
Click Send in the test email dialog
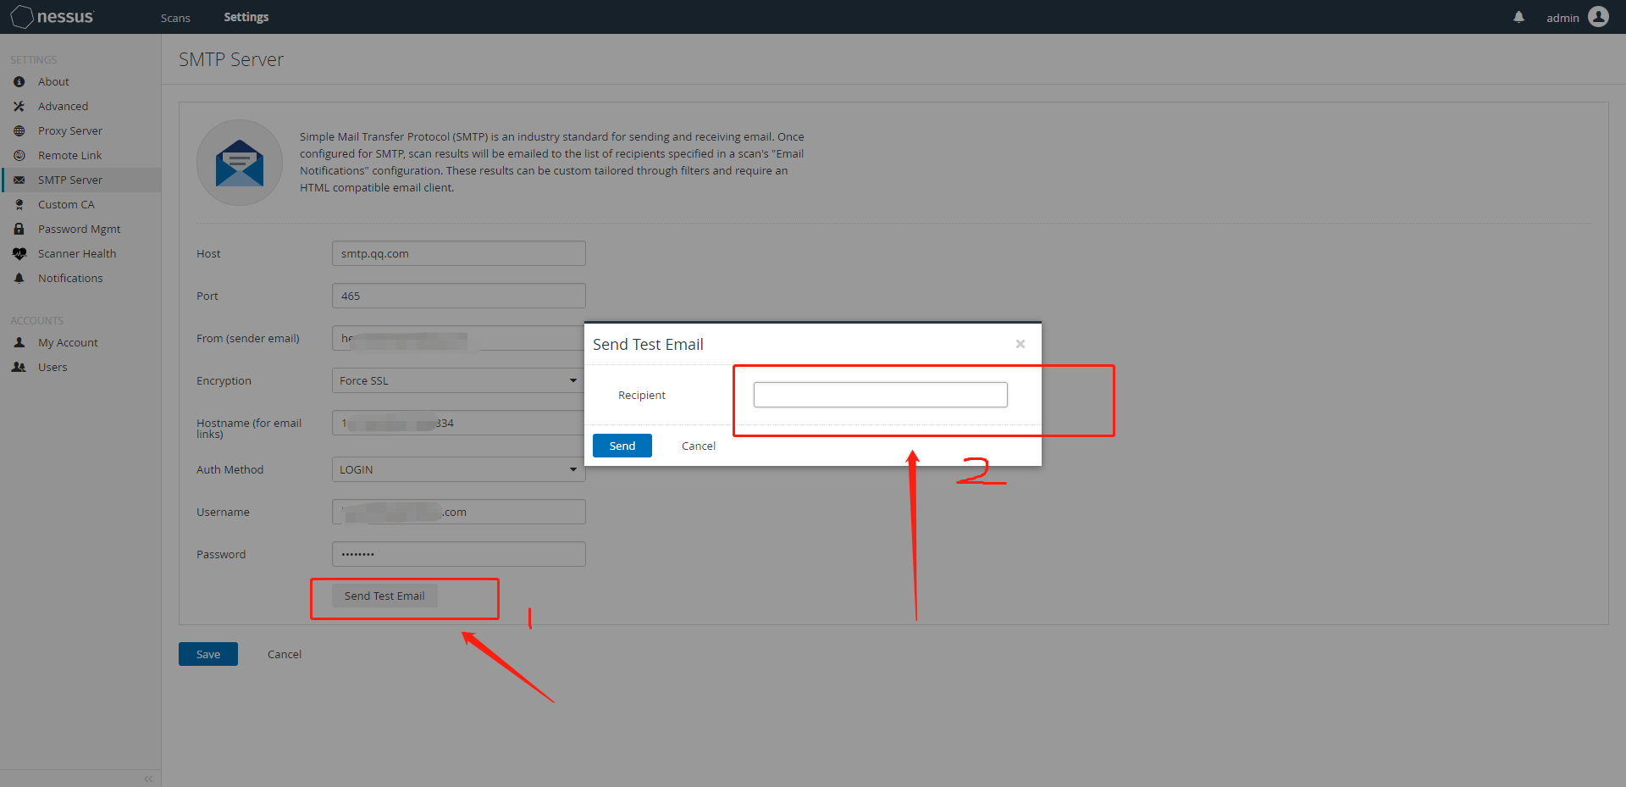click(622, 446)
